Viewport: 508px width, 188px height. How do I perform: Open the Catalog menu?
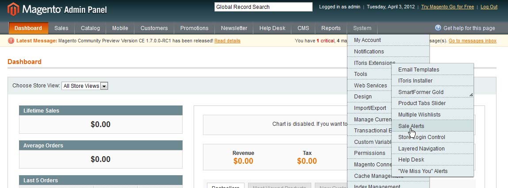[x=90, y=28]
